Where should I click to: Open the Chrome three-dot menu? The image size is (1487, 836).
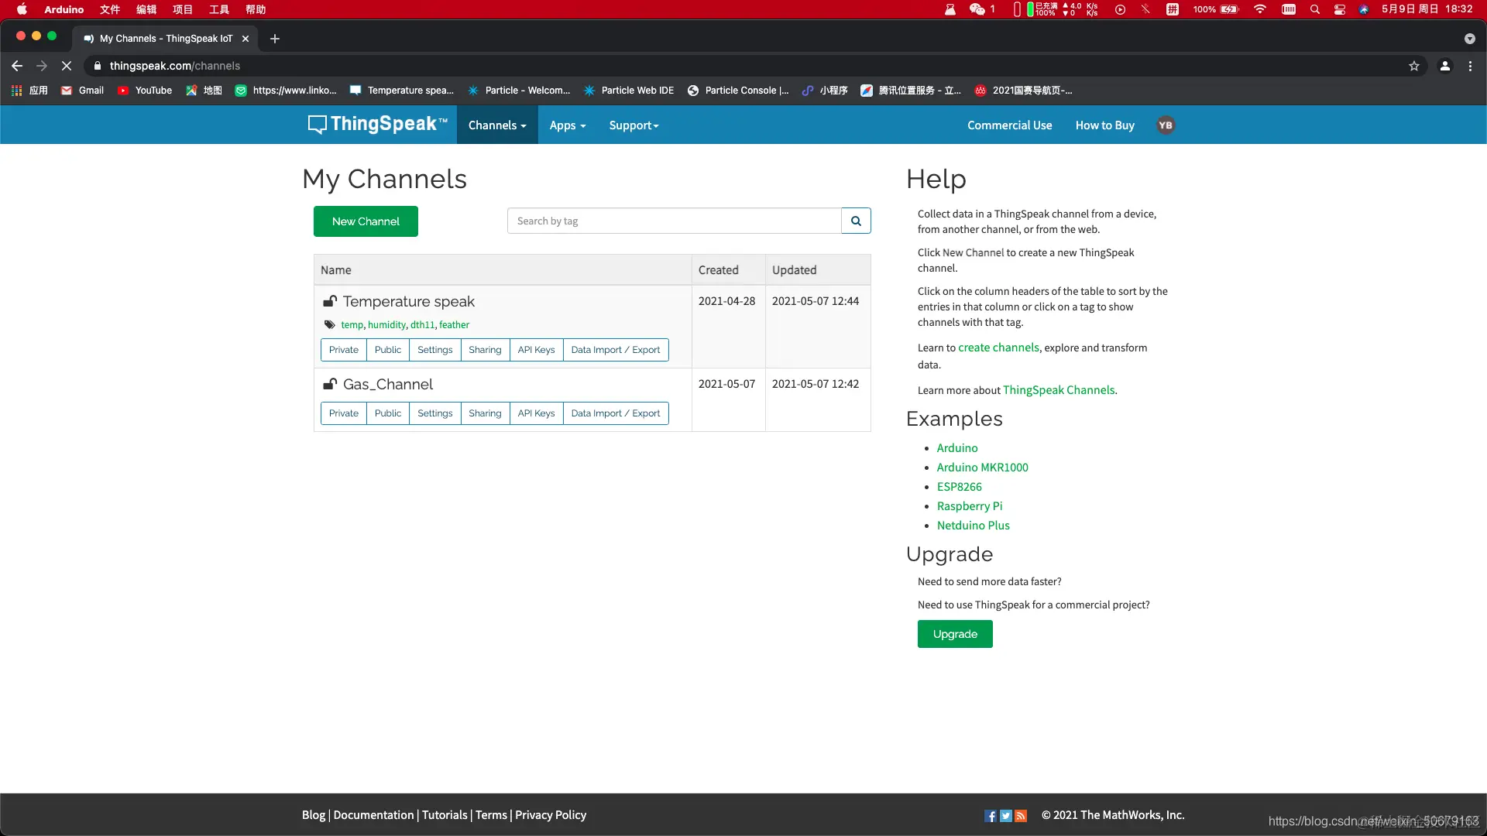click(1470, 66)
